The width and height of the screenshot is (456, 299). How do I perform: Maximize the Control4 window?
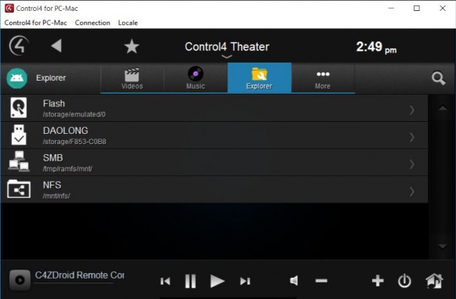417,8
